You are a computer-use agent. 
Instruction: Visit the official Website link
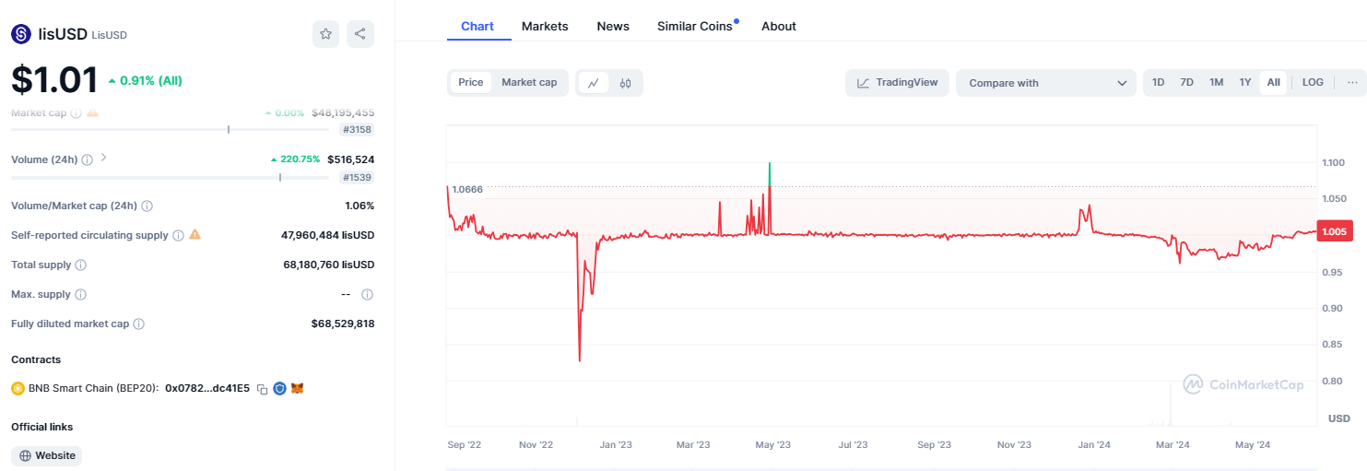click(47, 455)
